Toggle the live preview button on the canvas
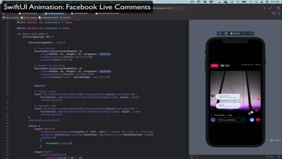 [220, 34]
